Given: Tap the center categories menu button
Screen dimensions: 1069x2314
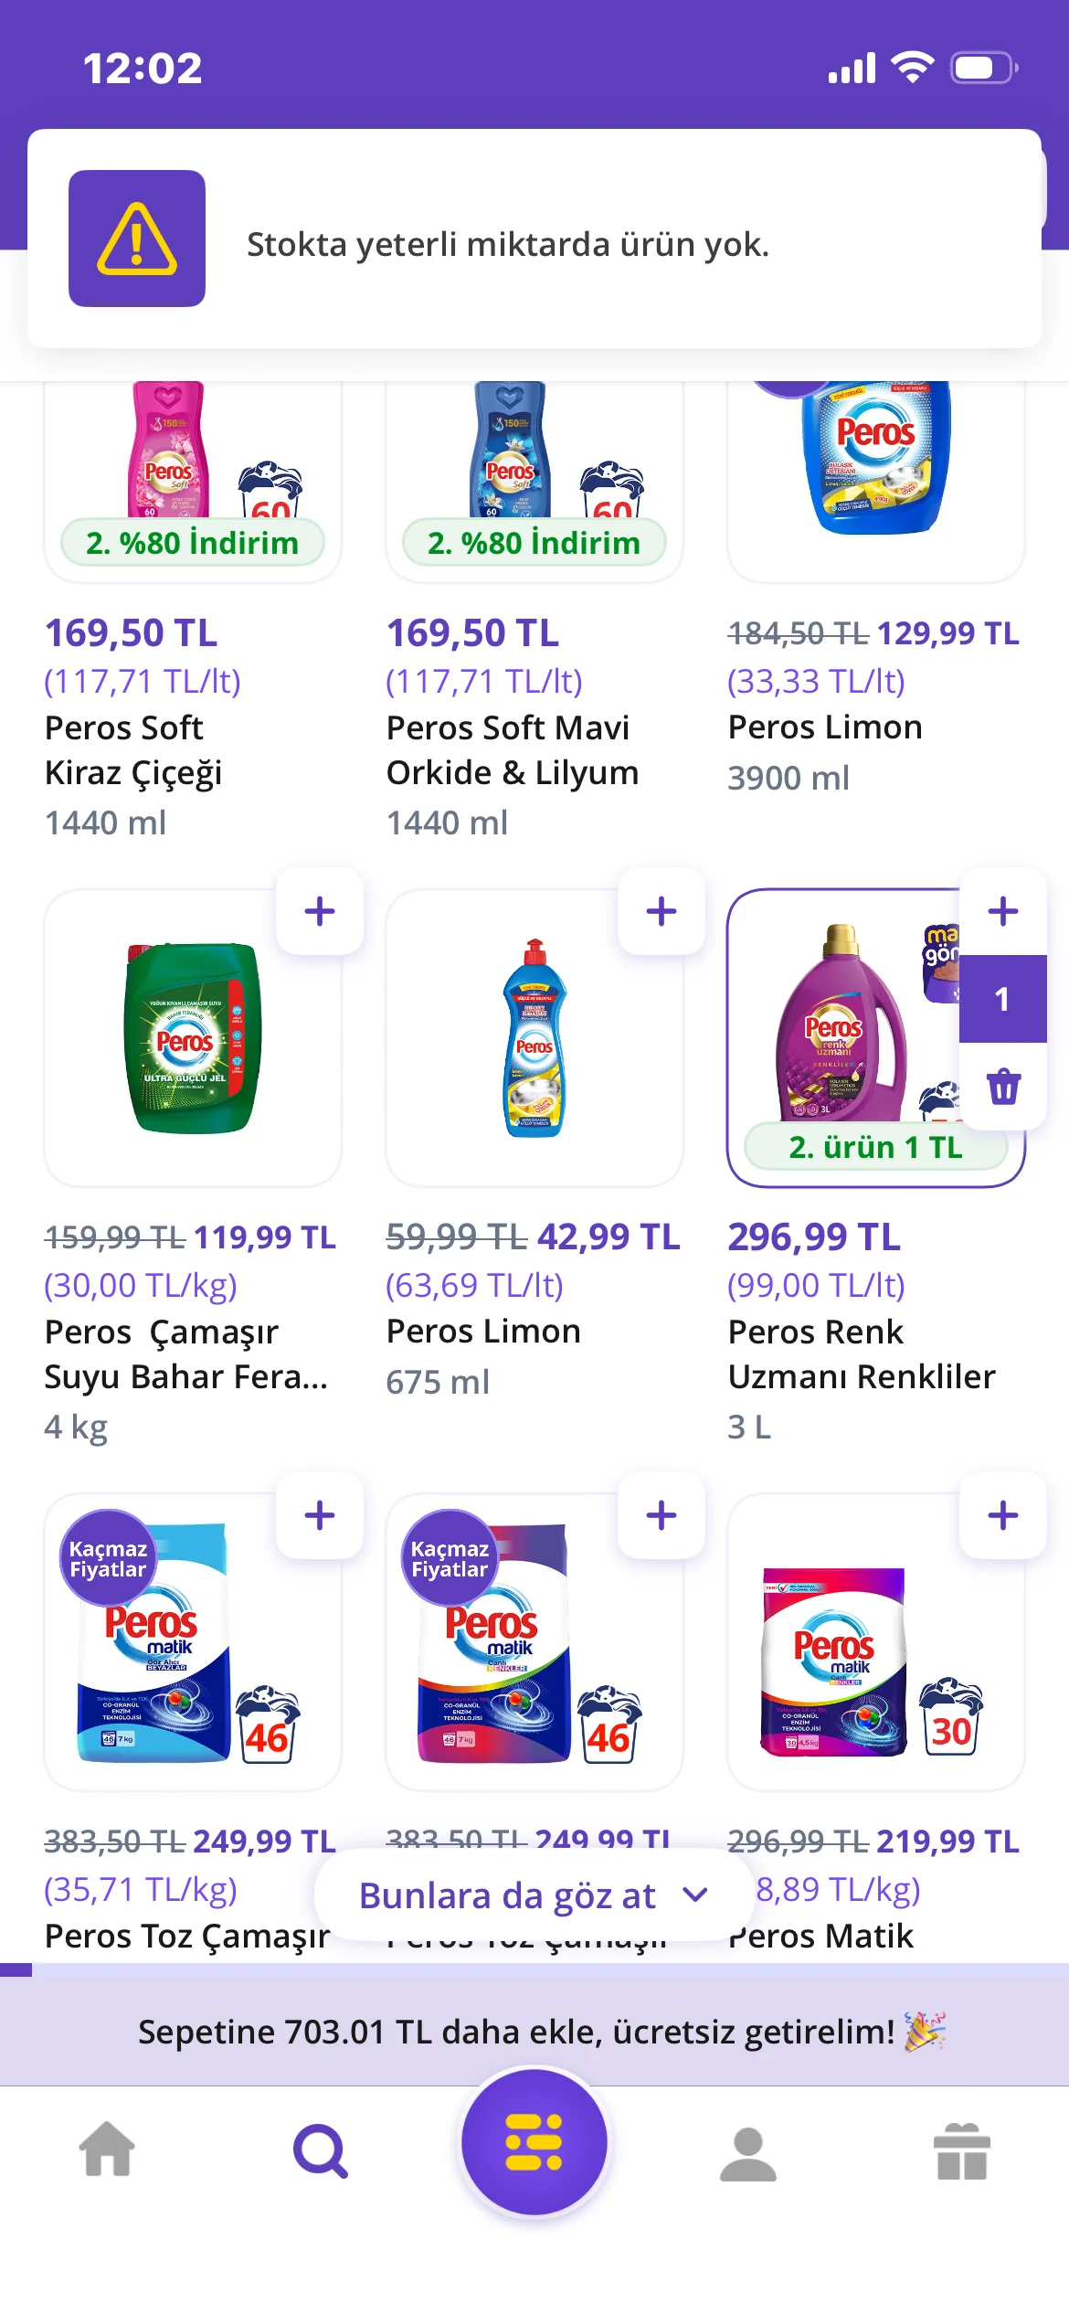Looking at the screenshot, I should (534, 2143).
